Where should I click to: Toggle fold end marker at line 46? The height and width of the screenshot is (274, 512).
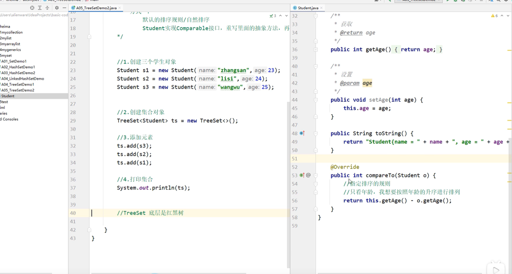[316, 117]
